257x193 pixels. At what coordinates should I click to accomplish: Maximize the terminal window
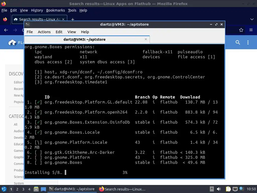pos(216,24)
